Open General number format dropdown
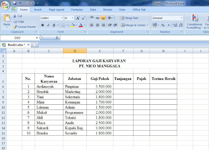This screenshot has width=209, height=150. 181,18
